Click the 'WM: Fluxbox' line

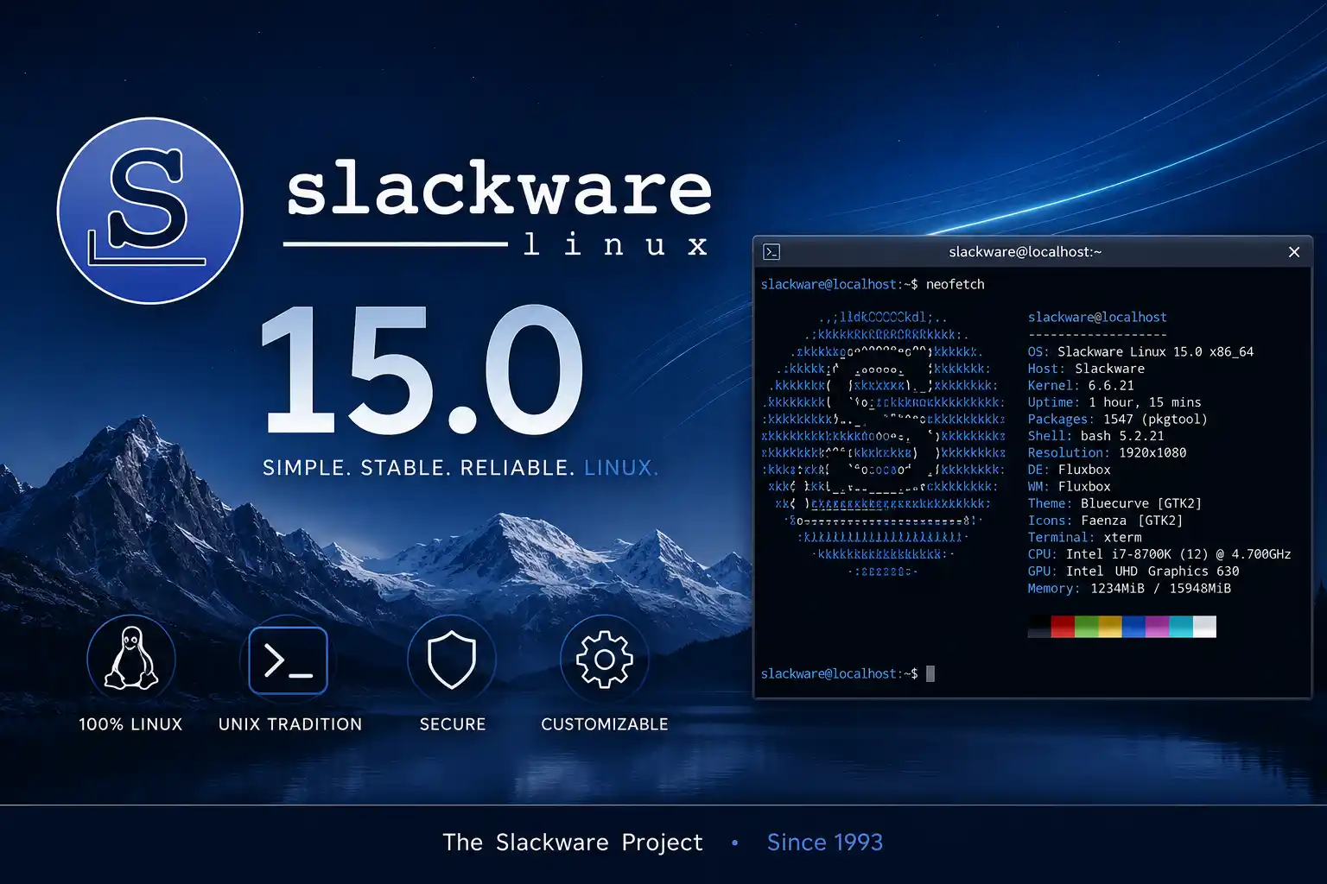coord(1069,486)
